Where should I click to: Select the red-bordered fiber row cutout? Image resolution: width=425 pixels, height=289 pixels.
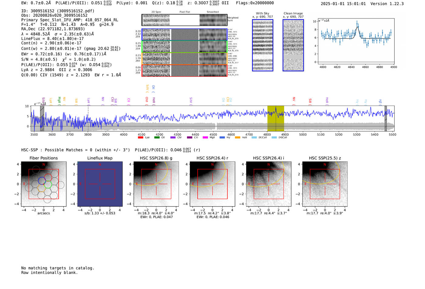click(x=184, y=70)
